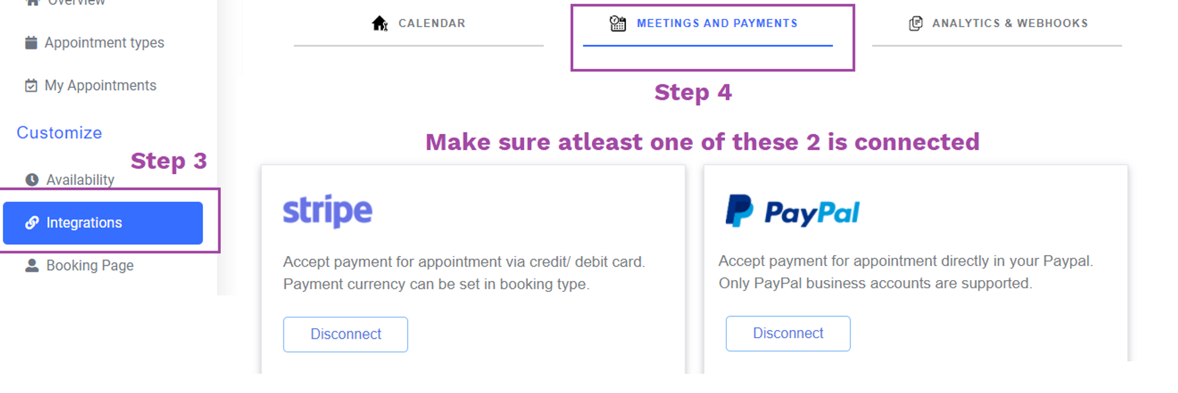Open the Availability settings
The image size is (1178, 393).
pos(80,179)
